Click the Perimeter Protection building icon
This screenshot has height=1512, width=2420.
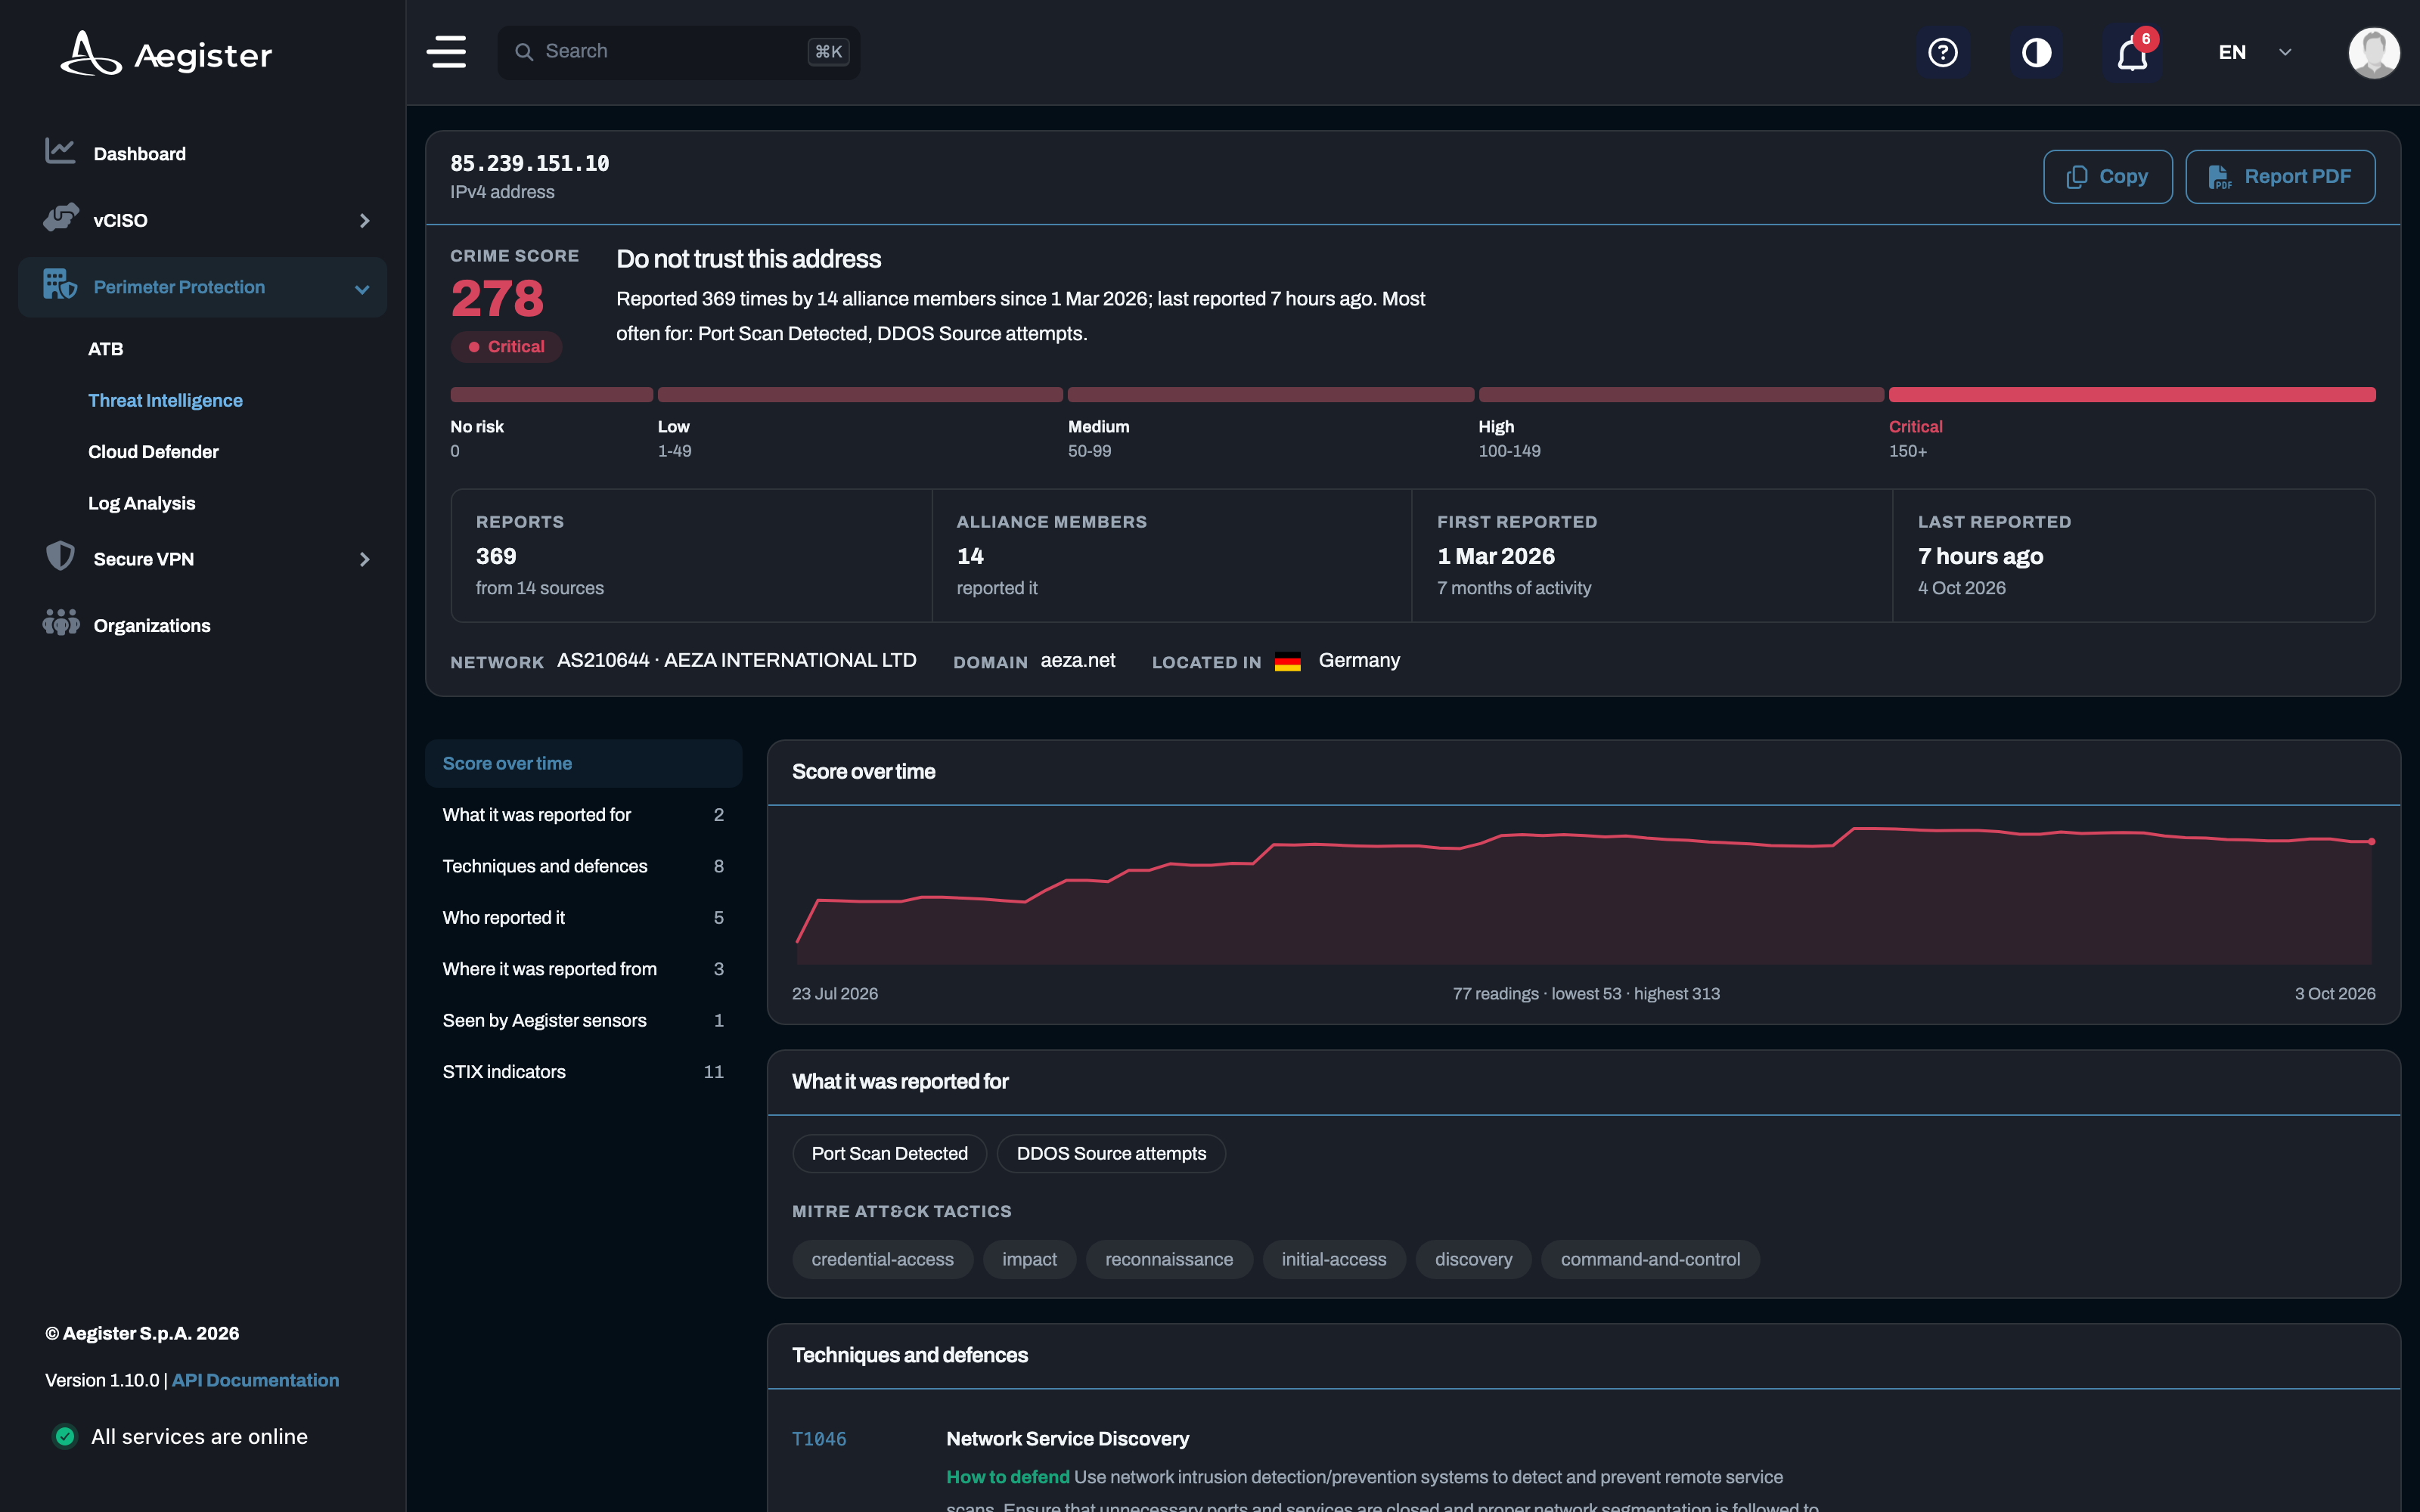[x=60, y=285]
